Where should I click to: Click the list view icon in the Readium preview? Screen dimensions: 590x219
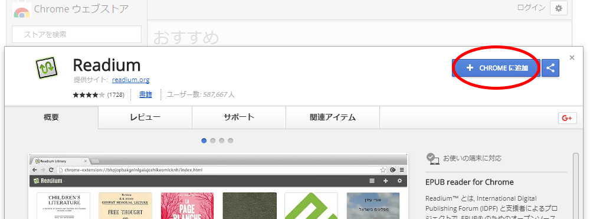pos(372,181)
